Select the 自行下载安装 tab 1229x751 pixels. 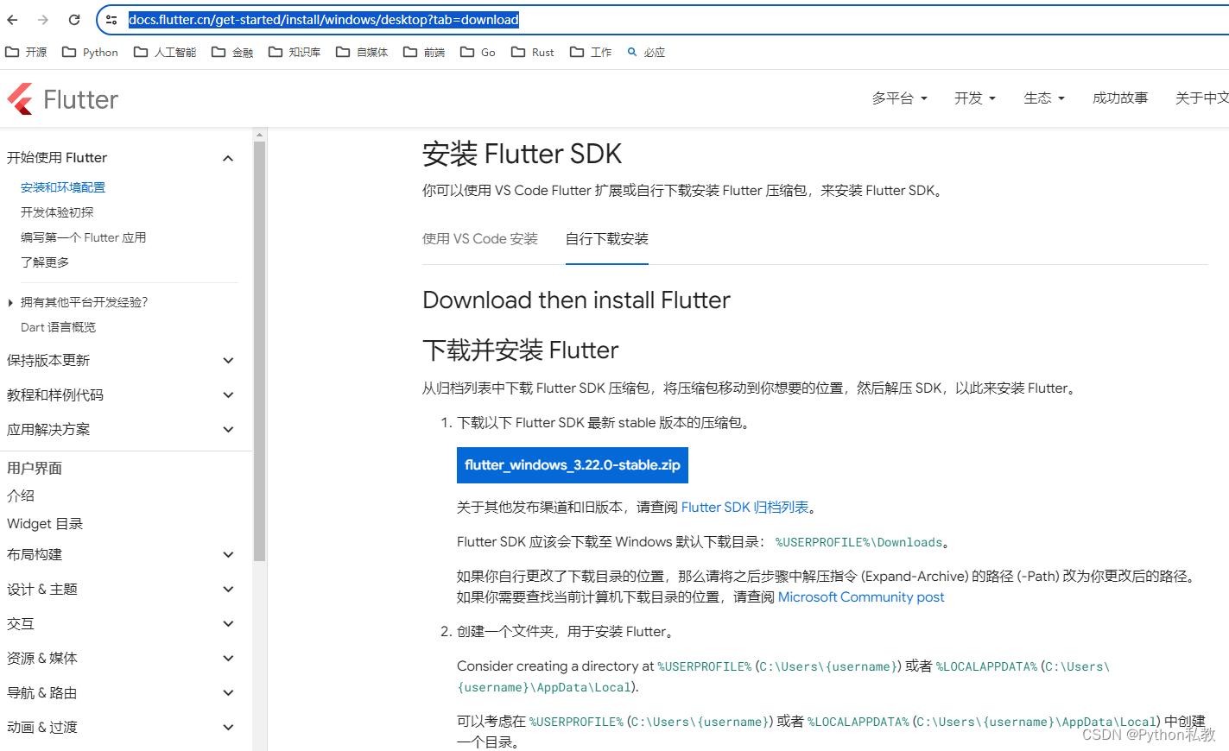pyautogui.click(x=607, y=239)
